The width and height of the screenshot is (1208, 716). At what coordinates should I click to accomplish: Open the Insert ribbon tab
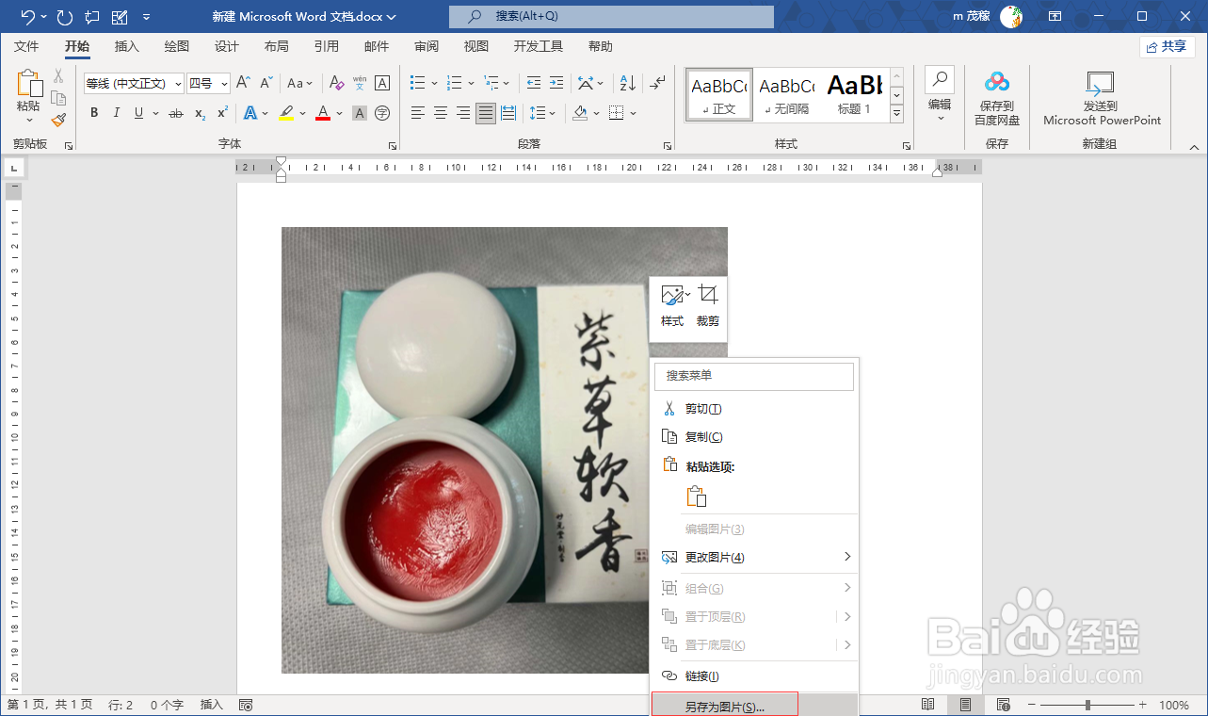pyautogui.click(x=126, y=46)
